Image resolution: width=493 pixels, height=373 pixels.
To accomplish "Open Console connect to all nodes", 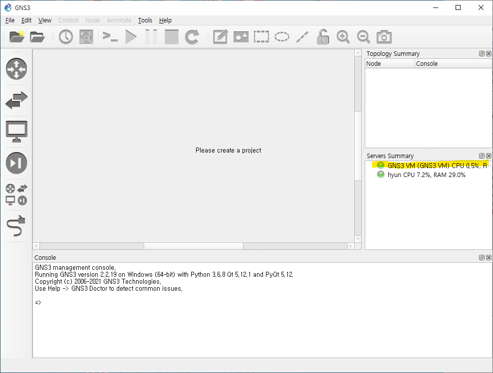I will click(x=110, y=37).
